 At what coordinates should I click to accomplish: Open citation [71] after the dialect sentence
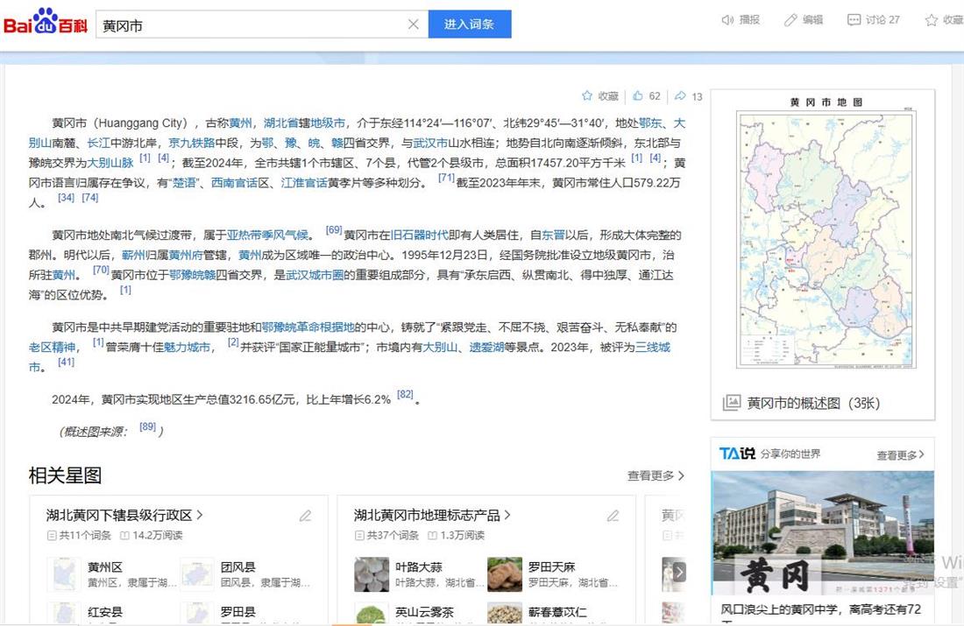pyautogui.click(x=446, y=178)
